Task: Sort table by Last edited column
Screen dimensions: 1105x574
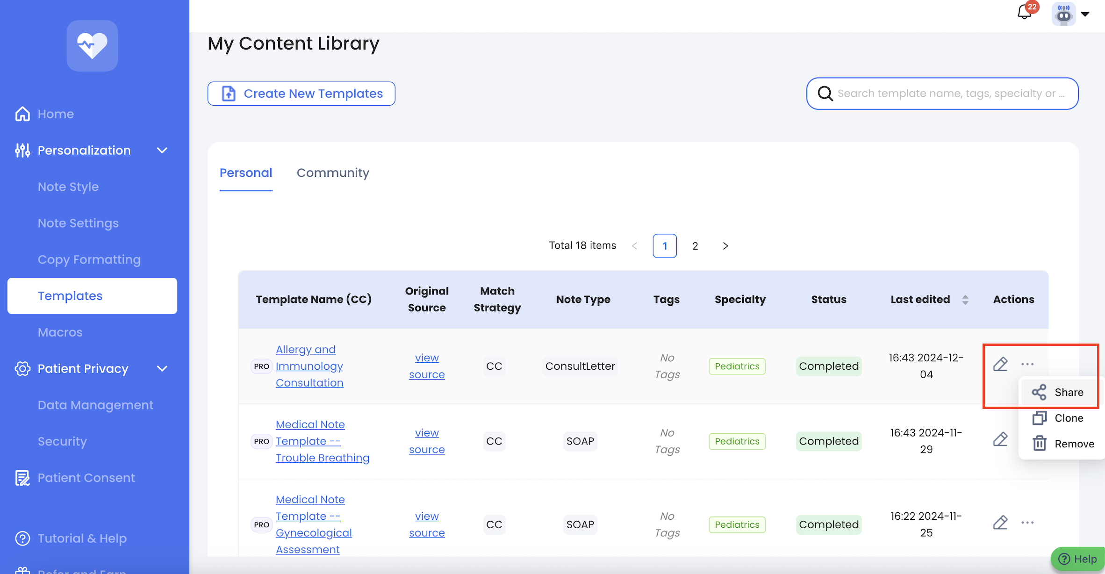Action: [x=965, y=300]
